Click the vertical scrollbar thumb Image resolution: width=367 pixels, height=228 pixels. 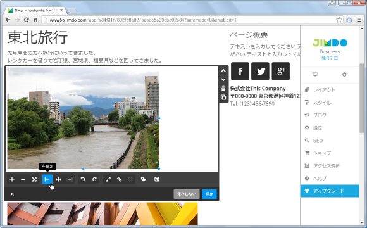click(361, 98)
